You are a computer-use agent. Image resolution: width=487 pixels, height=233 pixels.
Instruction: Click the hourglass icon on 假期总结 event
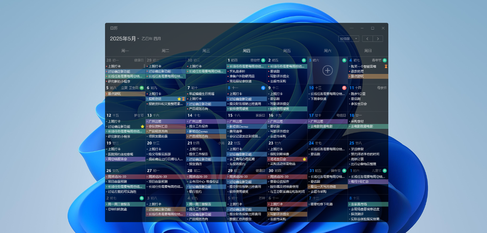tap(184, 99)
